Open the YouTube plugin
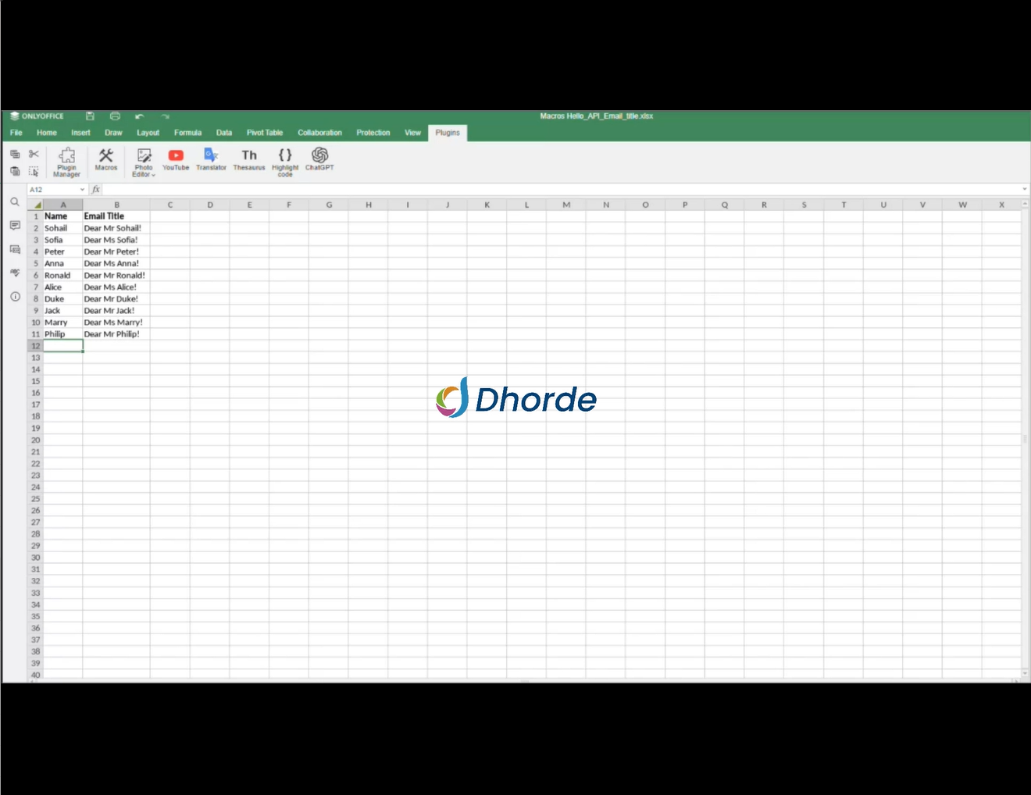 point(176,159)
